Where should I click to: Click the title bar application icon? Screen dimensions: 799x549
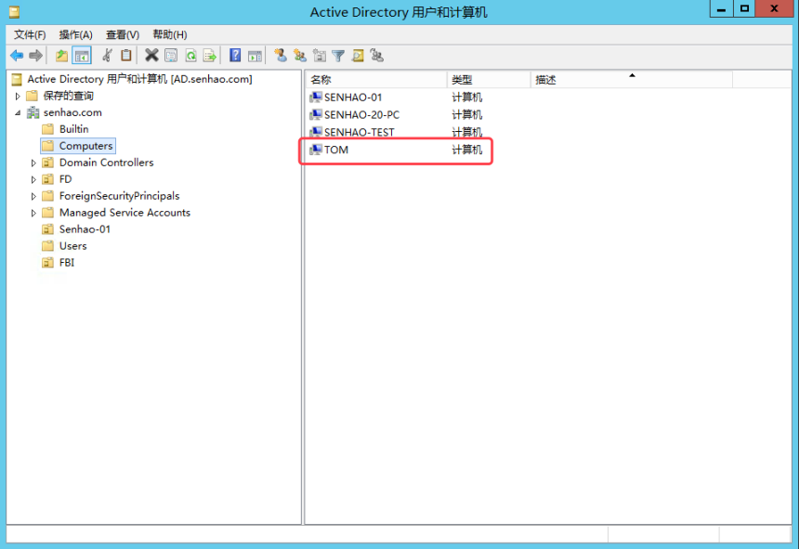[x=14, y=12]
